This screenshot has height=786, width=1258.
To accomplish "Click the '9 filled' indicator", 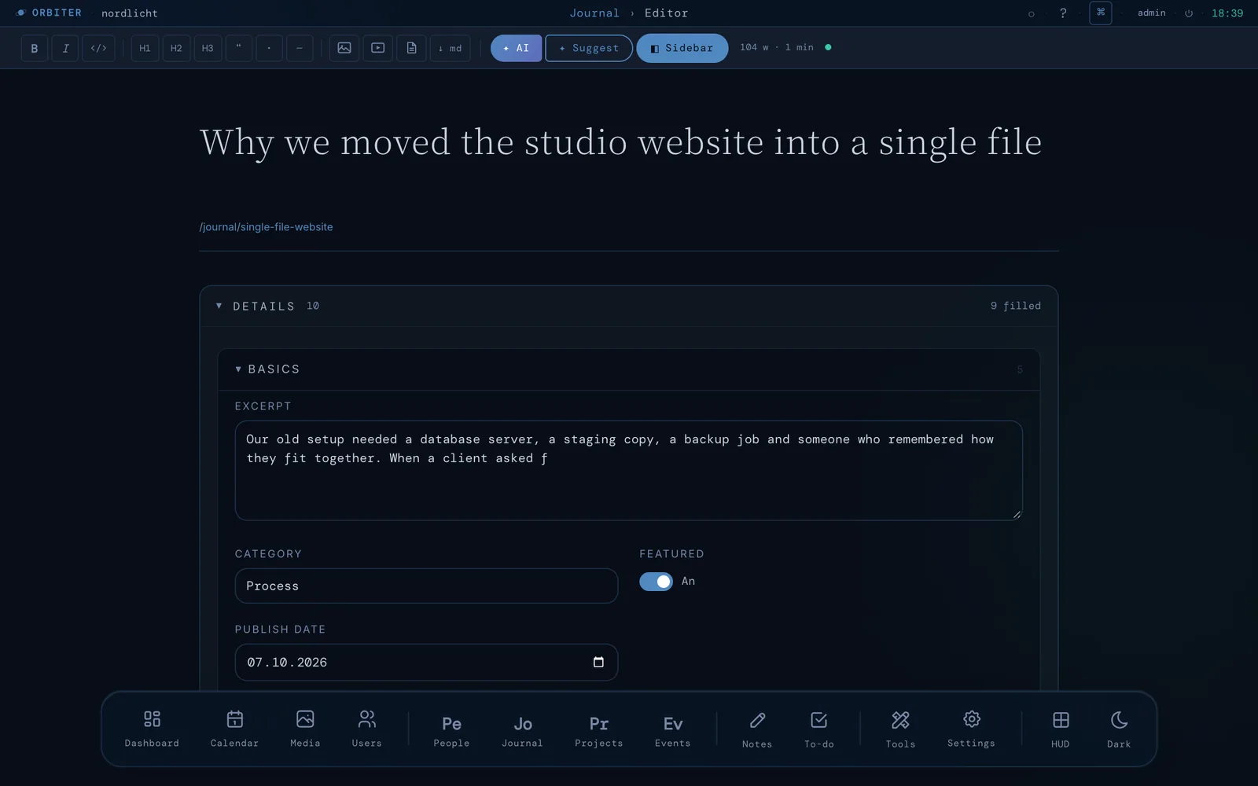I will (1016, 306).
